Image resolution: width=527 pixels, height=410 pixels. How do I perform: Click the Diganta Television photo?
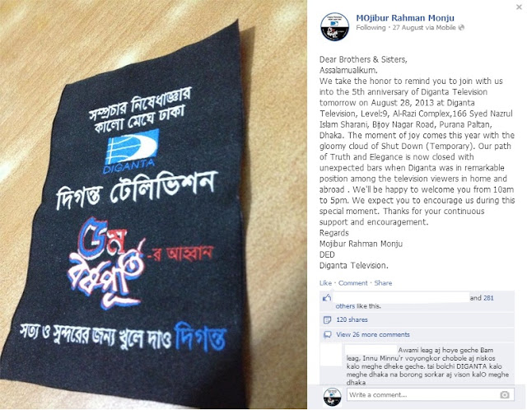153,205
